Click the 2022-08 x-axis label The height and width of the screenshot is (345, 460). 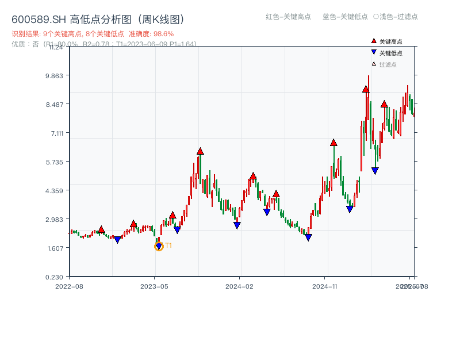tap(69, 286)
